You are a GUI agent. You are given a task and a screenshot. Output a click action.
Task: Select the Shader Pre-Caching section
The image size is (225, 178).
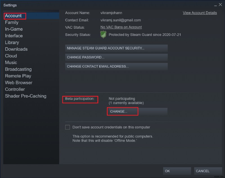[x=26, y=96]
